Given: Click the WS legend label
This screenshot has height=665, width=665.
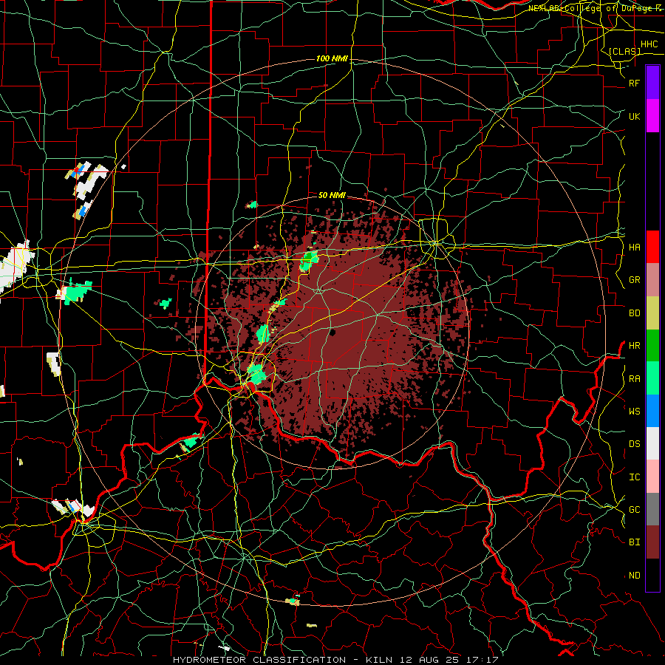Looking at the screenshot, I should pos(634,412).
